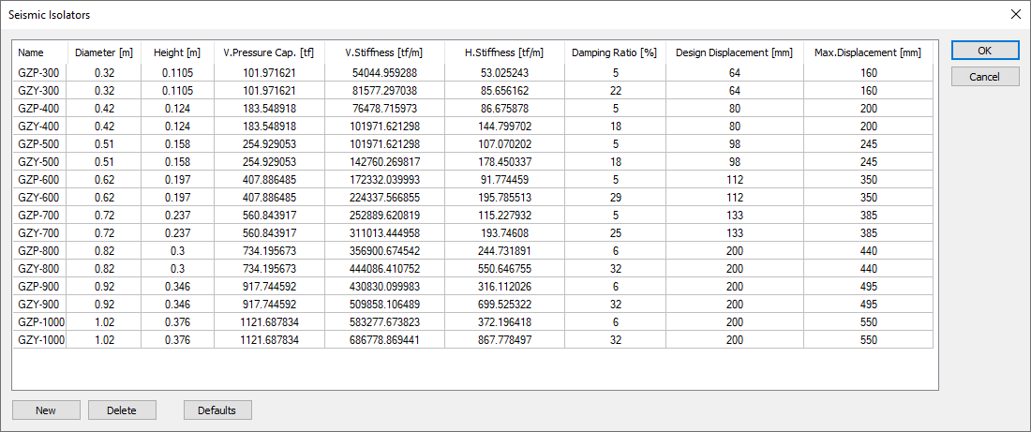Close the Seismic Isolators dialog
The height and width of the screenshot is (432, 1031).
1015,14
